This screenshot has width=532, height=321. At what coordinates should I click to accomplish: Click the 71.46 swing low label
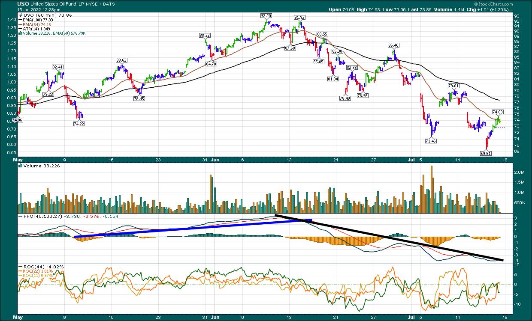[x=430, y=141]
